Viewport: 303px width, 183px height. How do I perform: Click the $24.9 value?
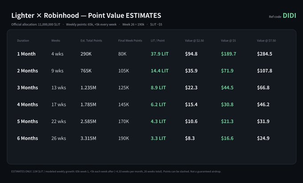point(263,138)
